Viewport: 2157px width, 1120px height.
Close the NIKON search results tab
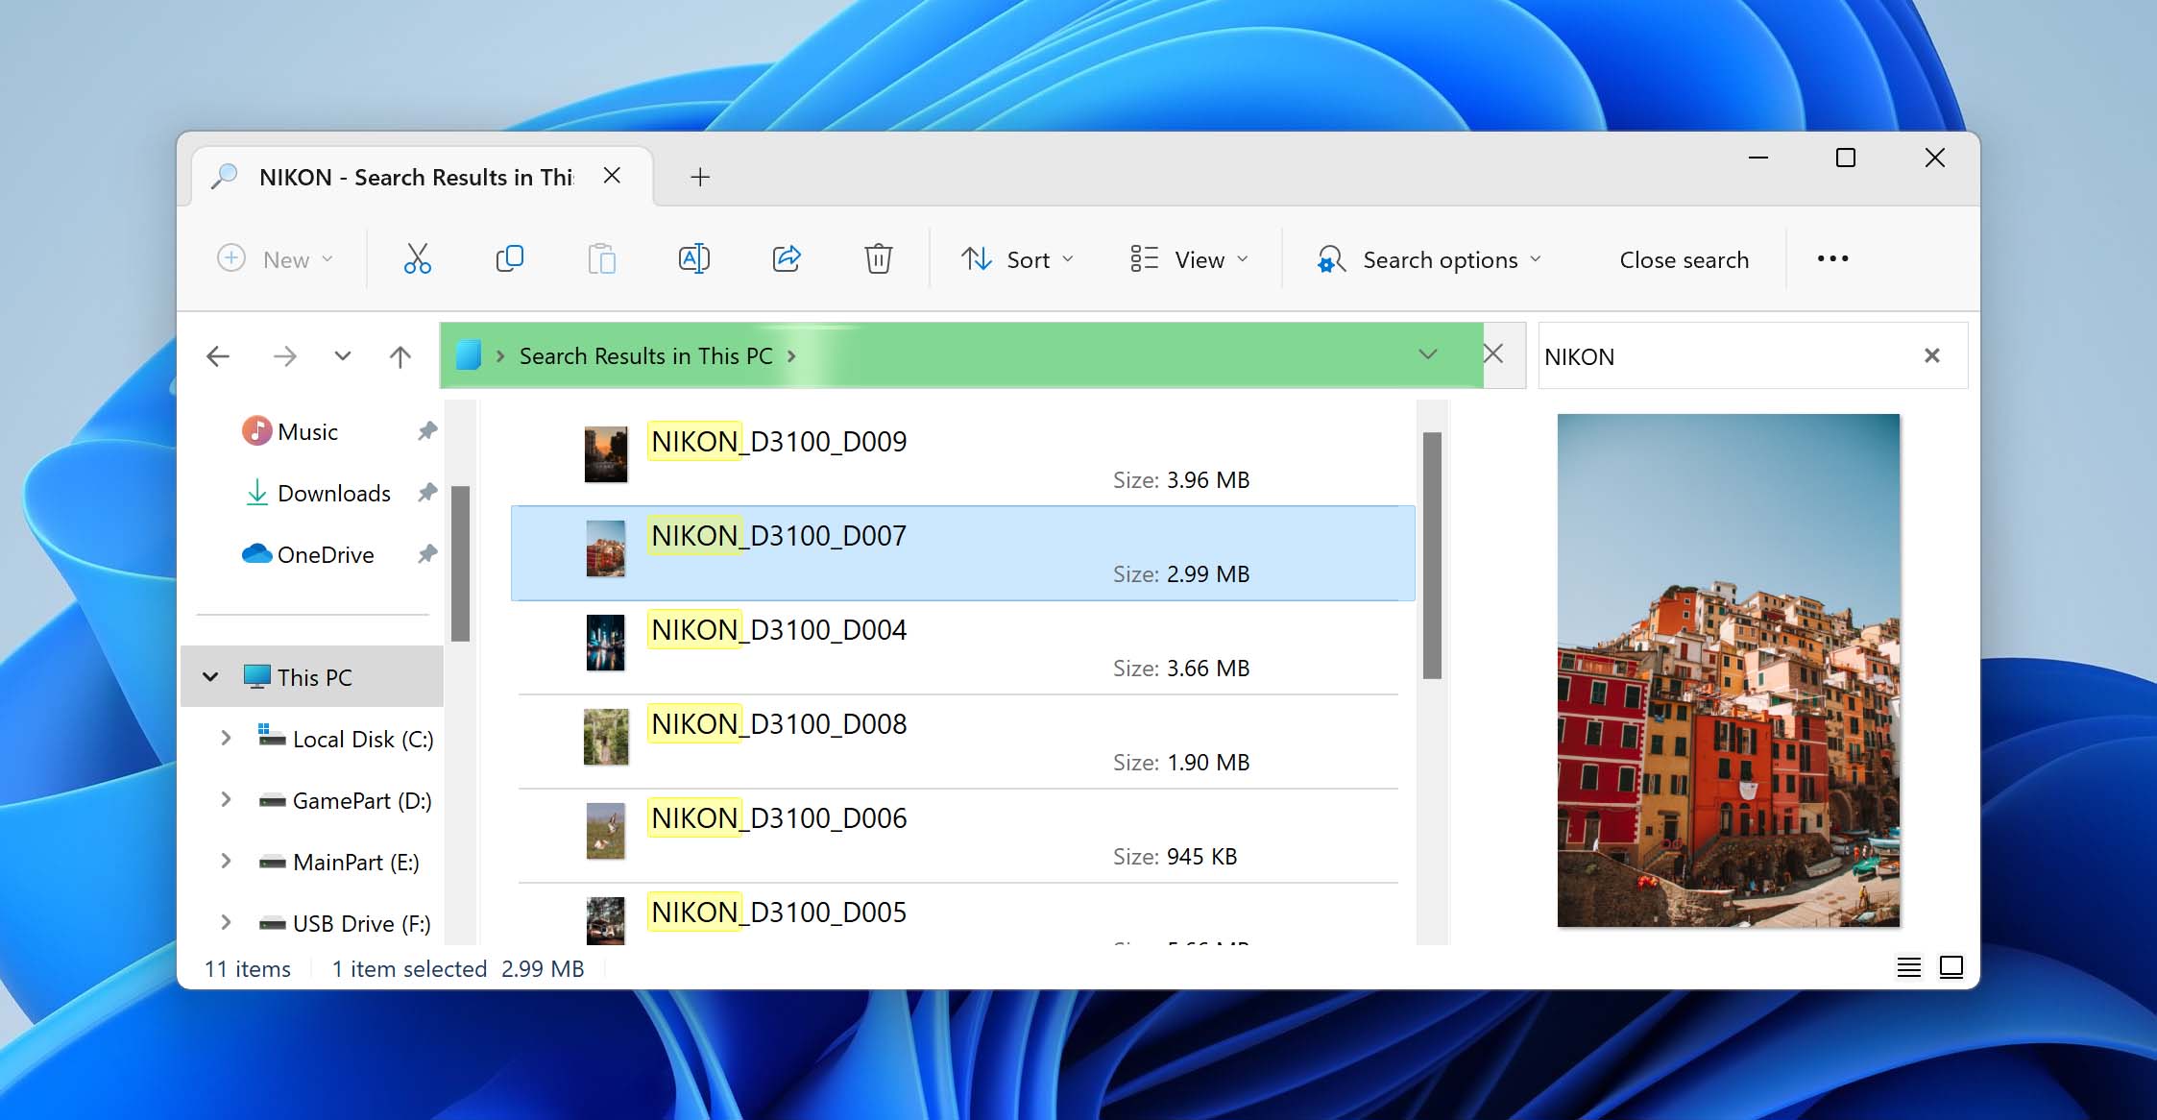coord(612,176)
